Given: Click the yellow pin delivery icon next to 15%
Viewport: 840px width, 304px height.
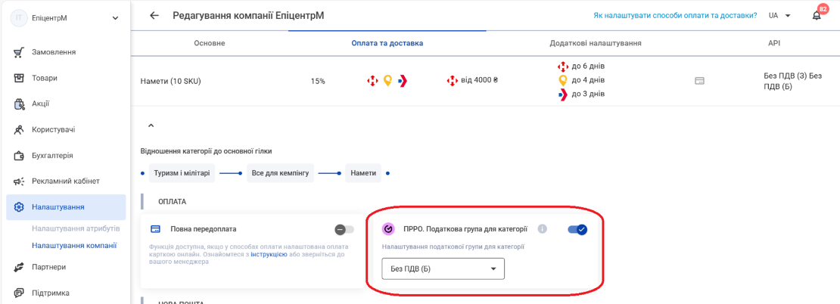Looking at the screenshot, I should [388, 81].
